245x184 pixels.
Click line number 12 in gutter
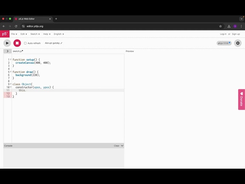point(8,94)
